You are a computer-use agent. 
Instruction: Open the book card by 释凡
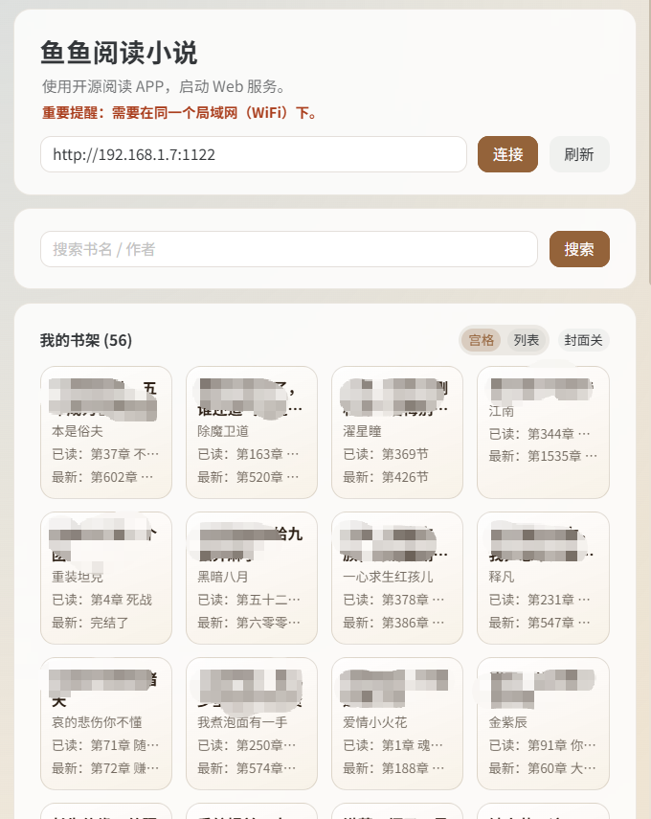click(x=543, y=578)
